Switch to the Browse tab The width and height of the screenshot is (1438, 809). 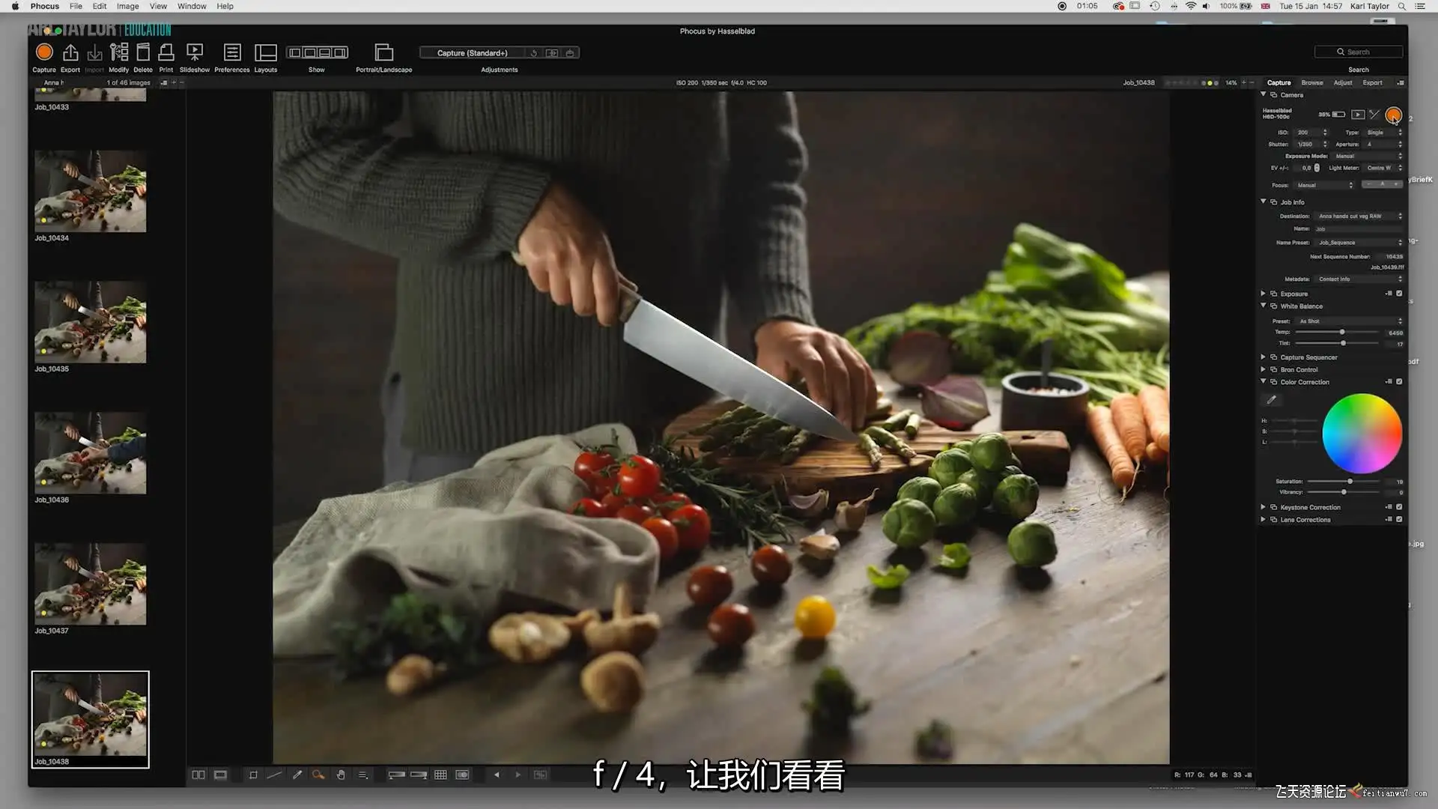1311,82
